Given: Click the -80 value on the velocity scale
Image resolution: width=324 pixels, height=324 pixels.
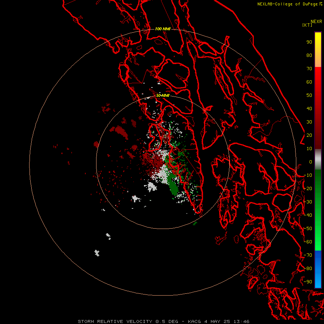Looking at the screenshot, I should (x=308, y=269).
